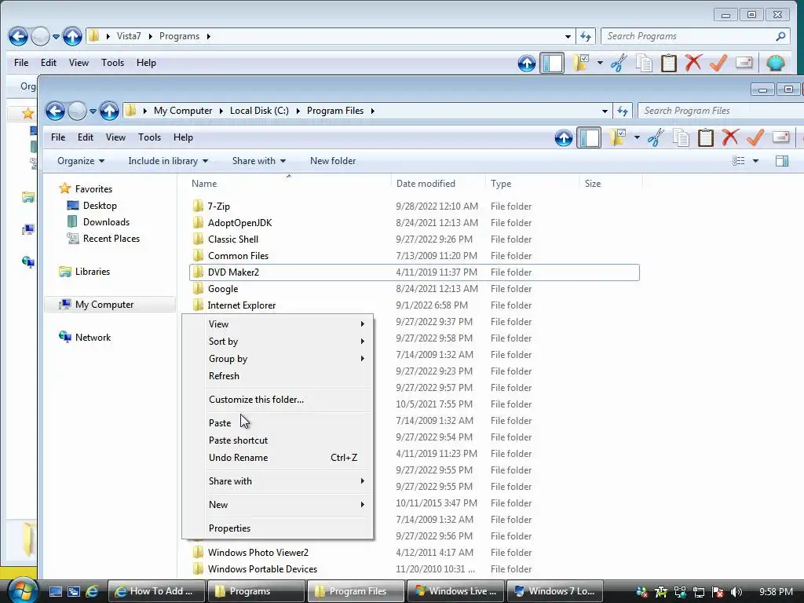This screenshot has width=804, height=603.
Task: Select Downloads in Favorites pane
Action: (106, 222)
